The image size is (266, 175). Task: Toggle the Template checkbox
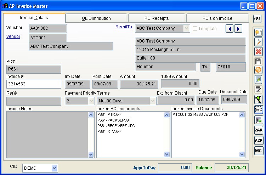pyautogui.click(x=195, y=28)
